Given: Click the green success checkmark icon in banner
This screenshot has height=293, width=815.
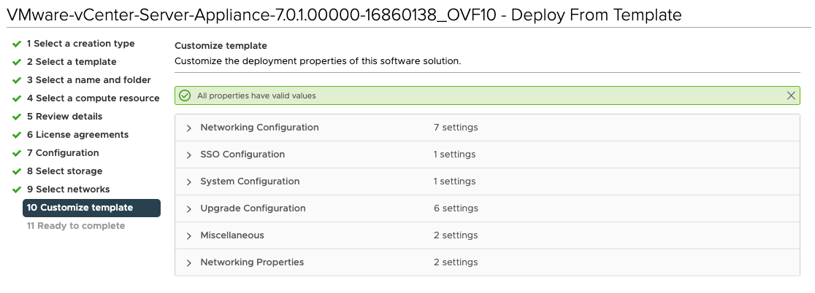Looking at the screenshot, I should 185,95.
